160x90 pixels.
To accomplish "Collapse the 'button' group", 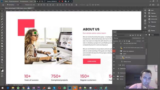I will pyautogui.click(x=119, y=53).
